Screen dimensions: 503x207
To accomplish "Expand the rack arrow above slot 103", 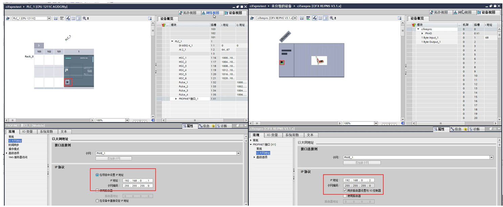I will pos(39,46).
